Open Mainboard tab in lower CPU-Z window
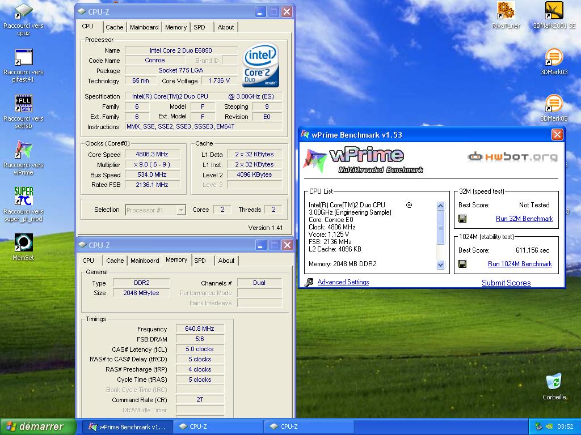The height and width of the screenshot is (435, 581). coord(145,261)
